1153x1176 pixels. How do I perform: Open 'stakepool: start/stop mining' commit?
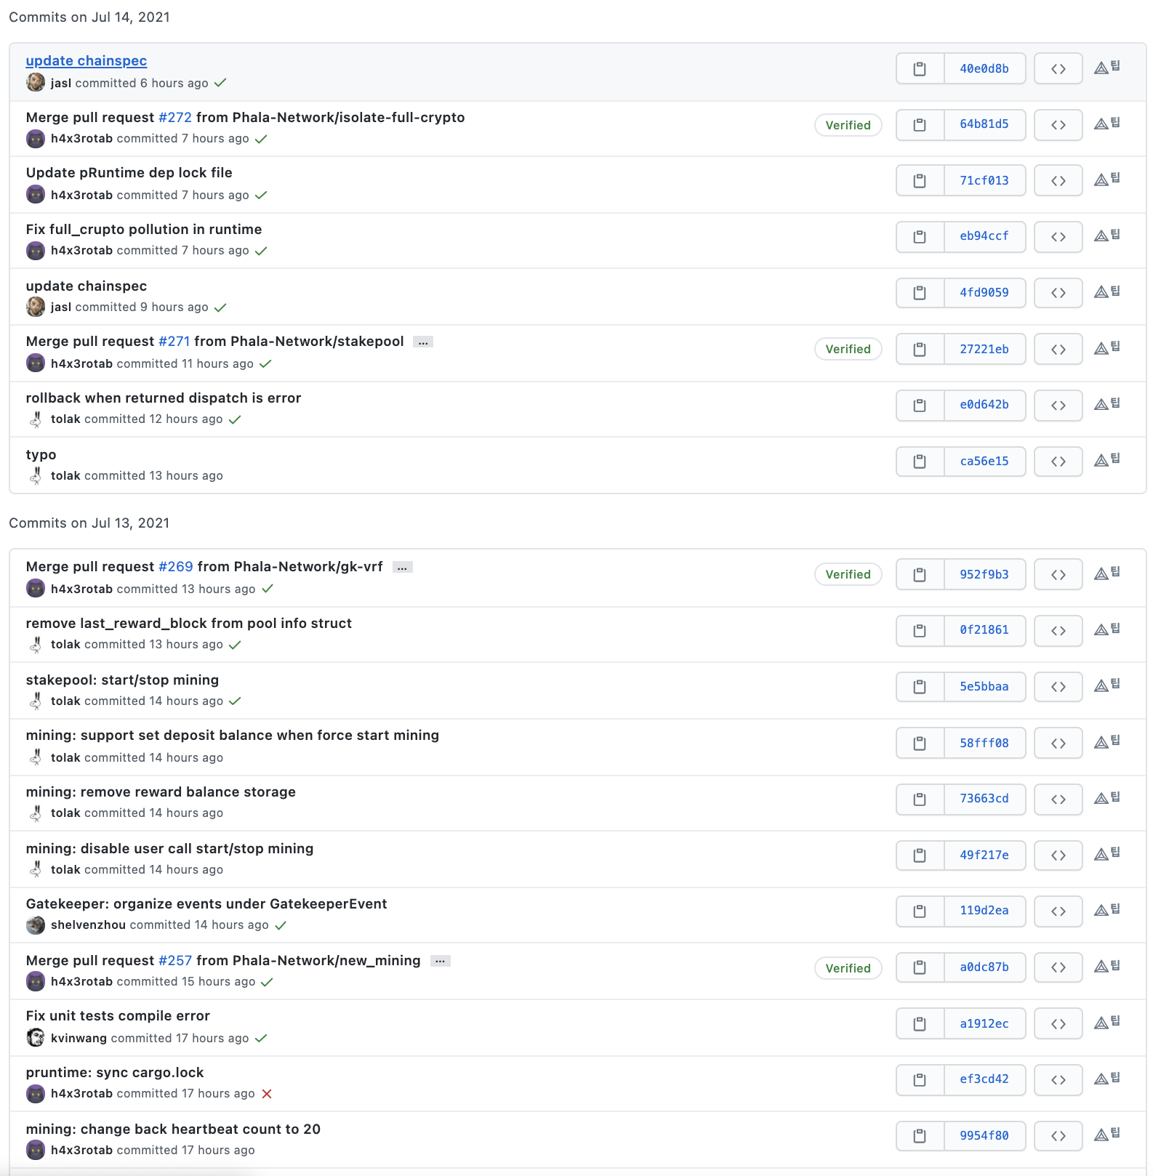(x=122, y=680)
